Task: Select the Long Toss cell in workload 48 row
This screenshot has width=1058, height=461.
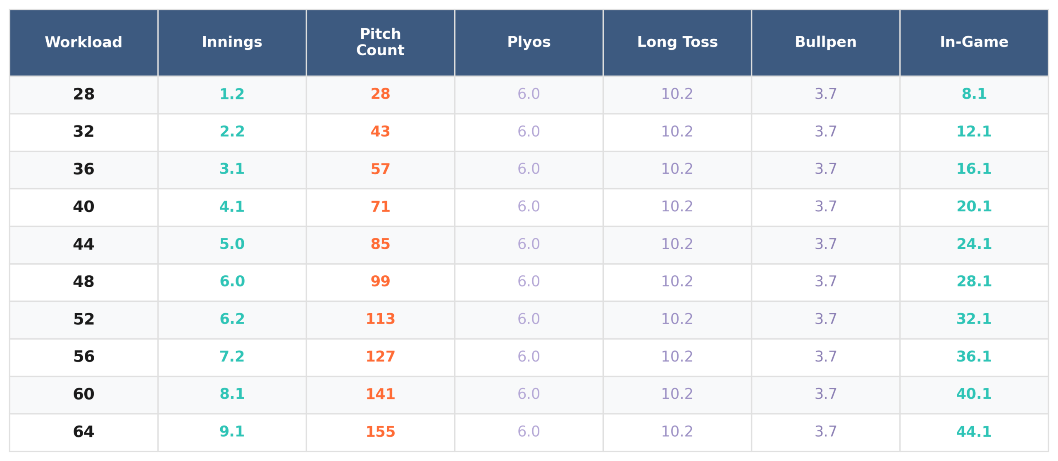Action: coord(677,281)
